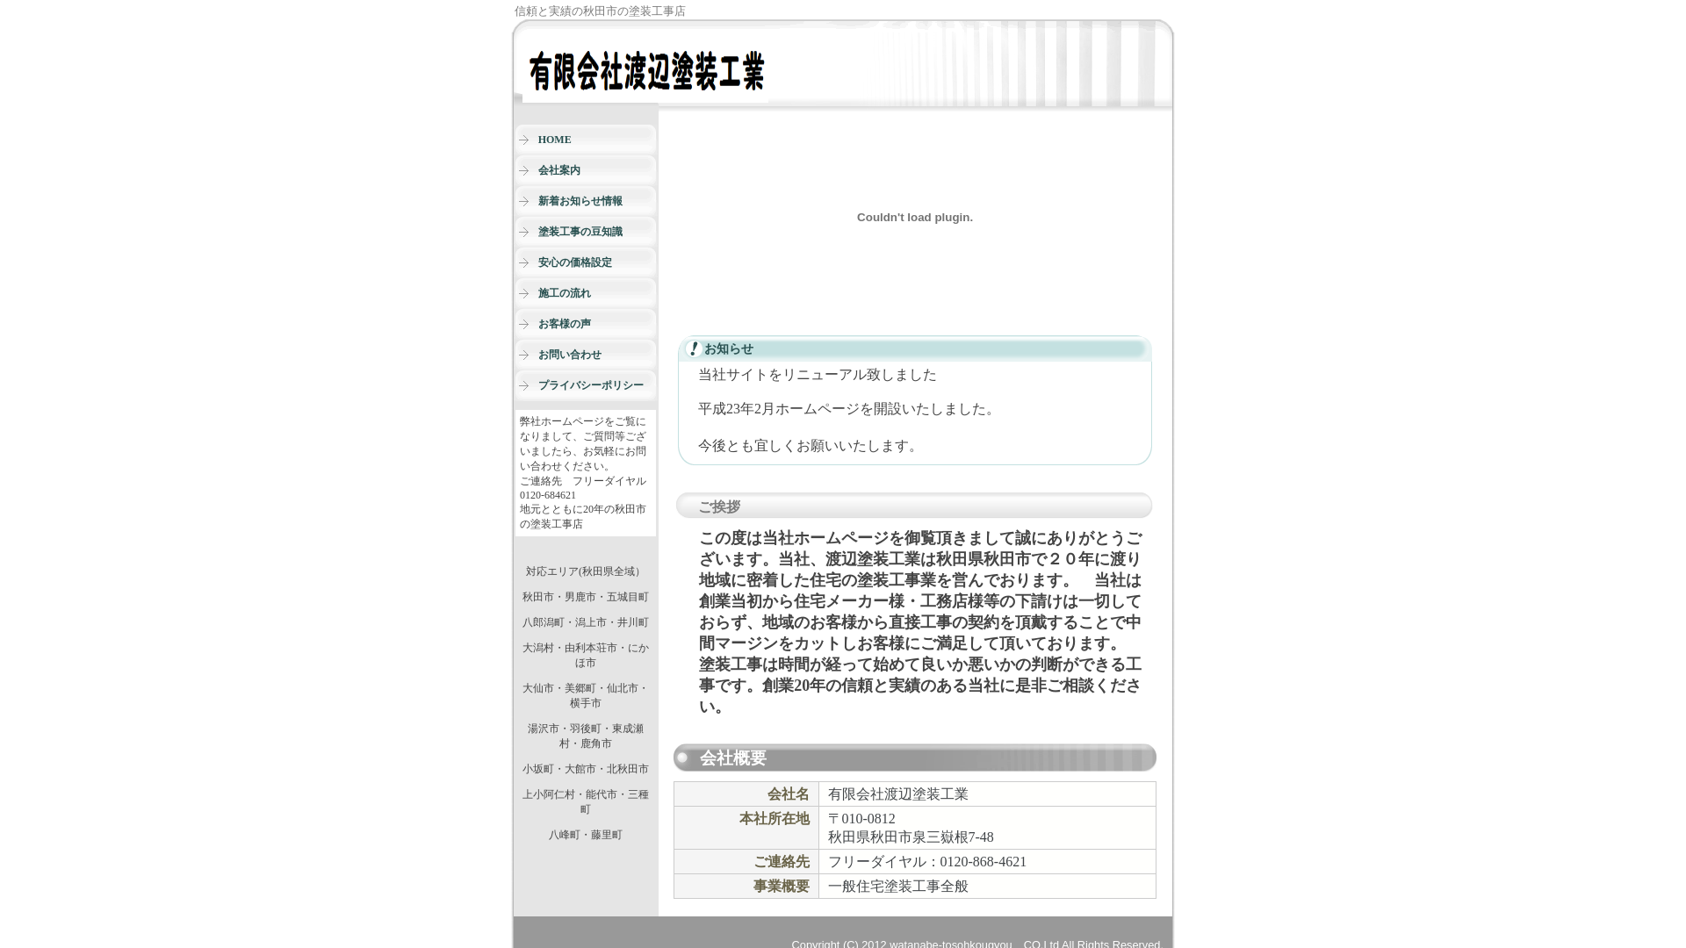Image resolution: width=1686 pixels, height=948 pixels.
Task: Click the arrow icon beside 会社案内
Action: [524, 169]
